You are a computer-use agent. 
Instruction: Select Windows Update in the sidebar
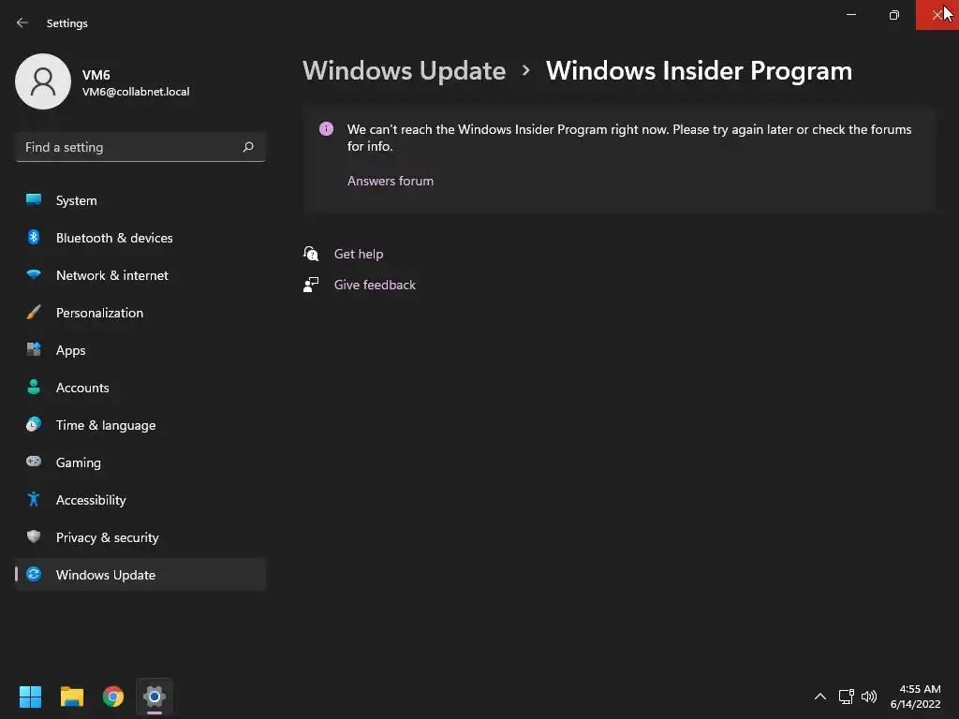(140, 575)
